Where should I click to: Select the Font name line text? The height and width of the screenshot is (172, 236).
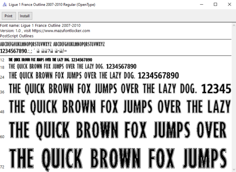pos(40,25)
